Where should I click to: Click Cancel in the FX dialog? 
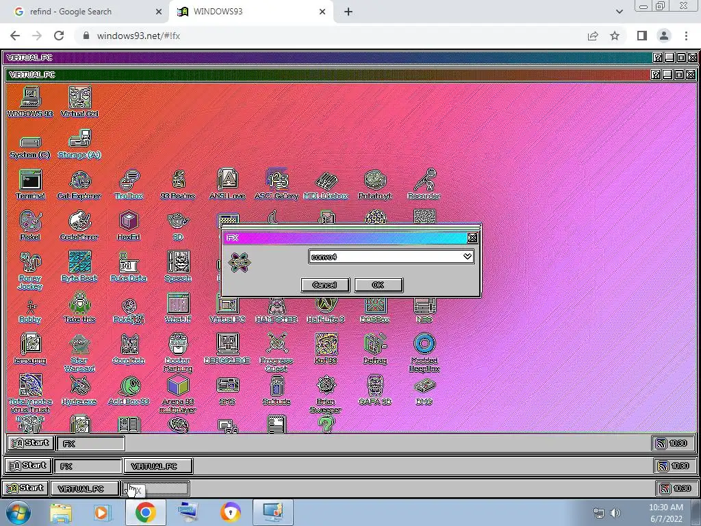[325, 285]
